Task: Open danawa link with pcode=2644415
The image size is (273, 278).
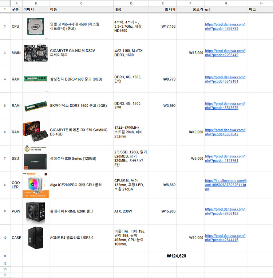Action: (x=225, y=238)
